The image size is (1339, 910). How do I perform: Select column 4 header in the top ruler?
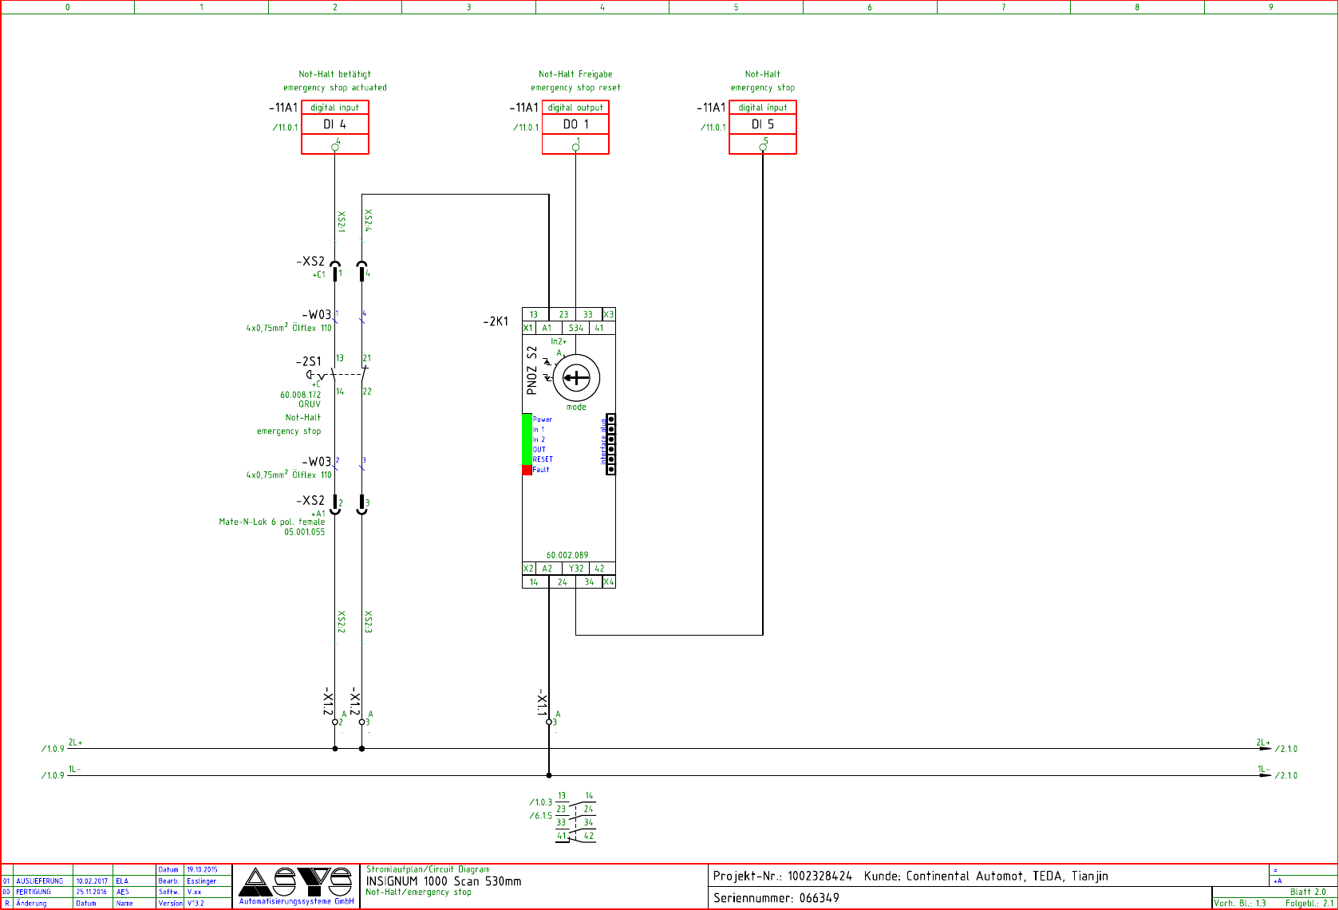(602, 7)
